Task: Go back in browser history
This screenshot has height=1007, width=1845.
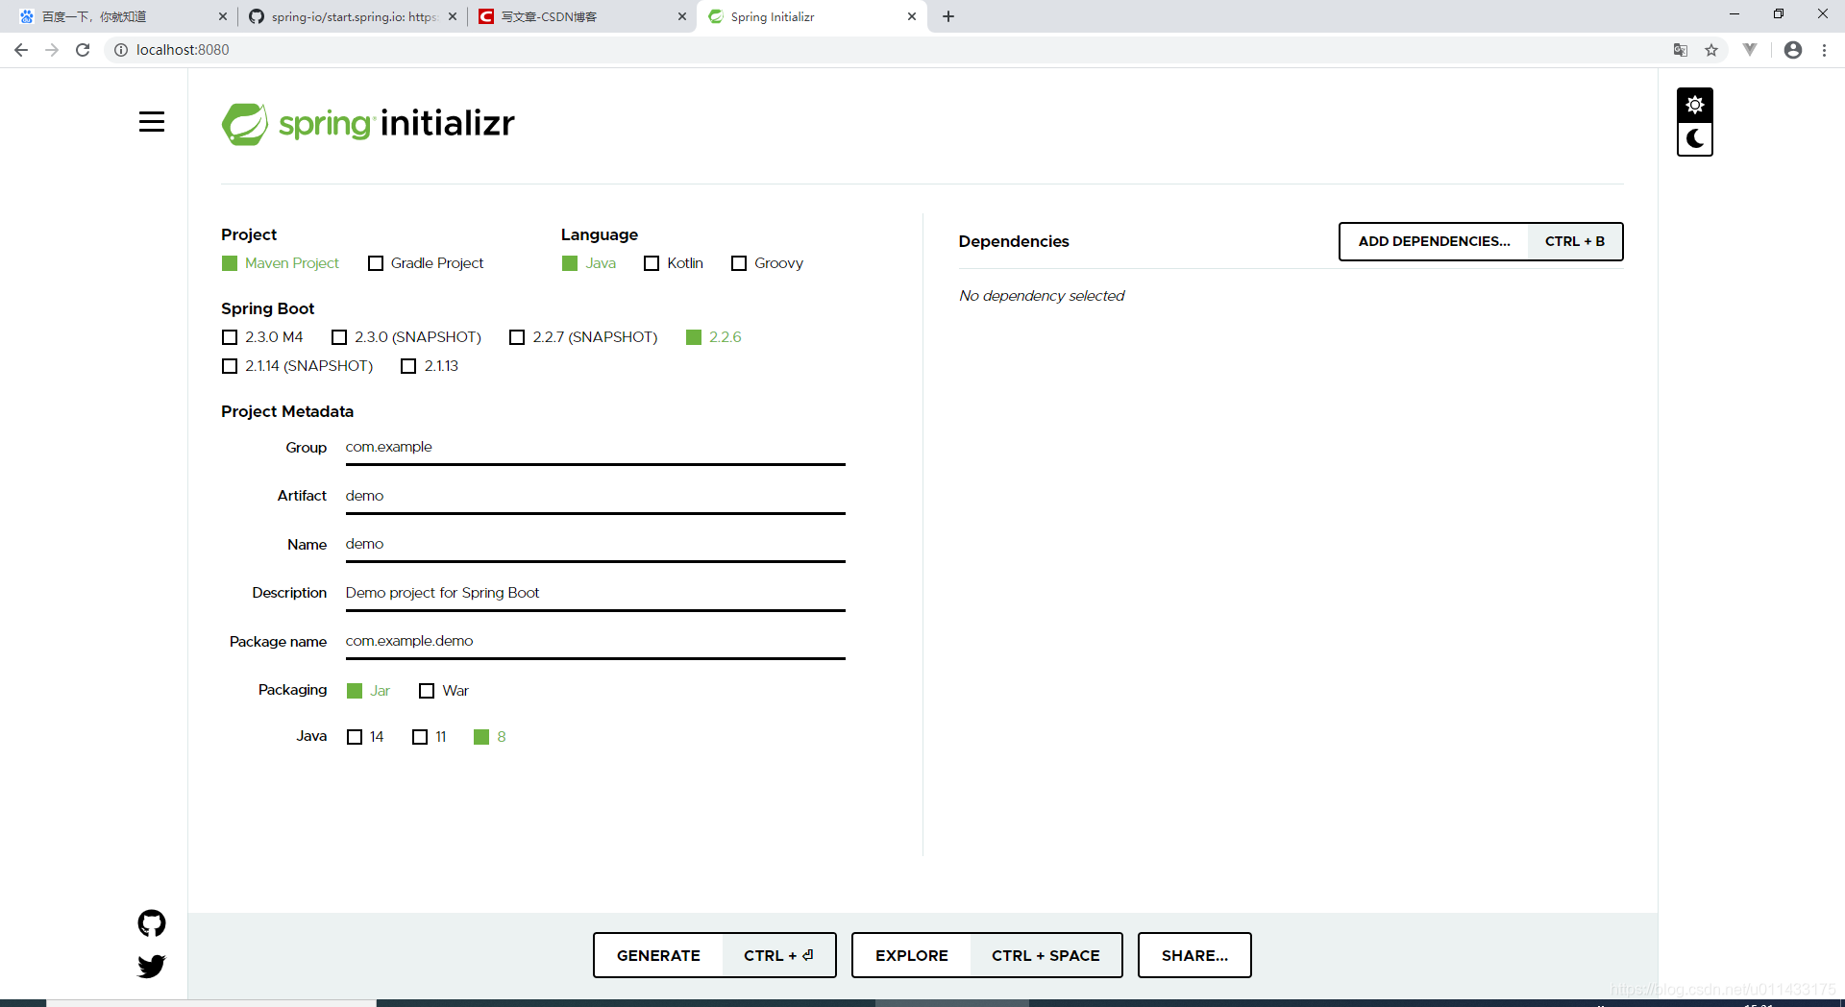Action: tap(21, 50)
